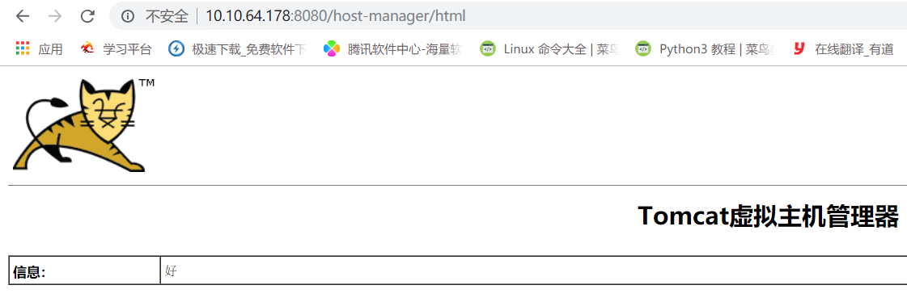The image size is (907, 302).
Task: Open the 腾讯软件中心 bookmark
Action: tap(392, 49)
